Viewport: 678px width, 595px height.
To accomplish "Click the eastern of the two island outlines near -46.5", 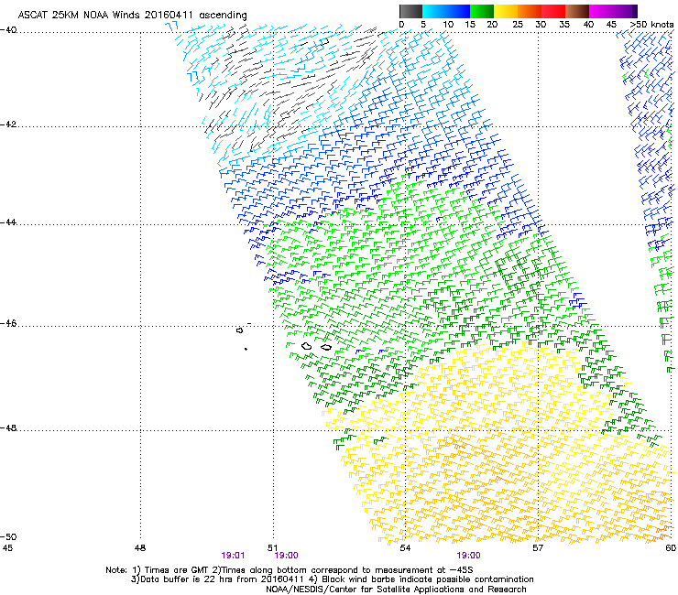I will coord(326,347).
